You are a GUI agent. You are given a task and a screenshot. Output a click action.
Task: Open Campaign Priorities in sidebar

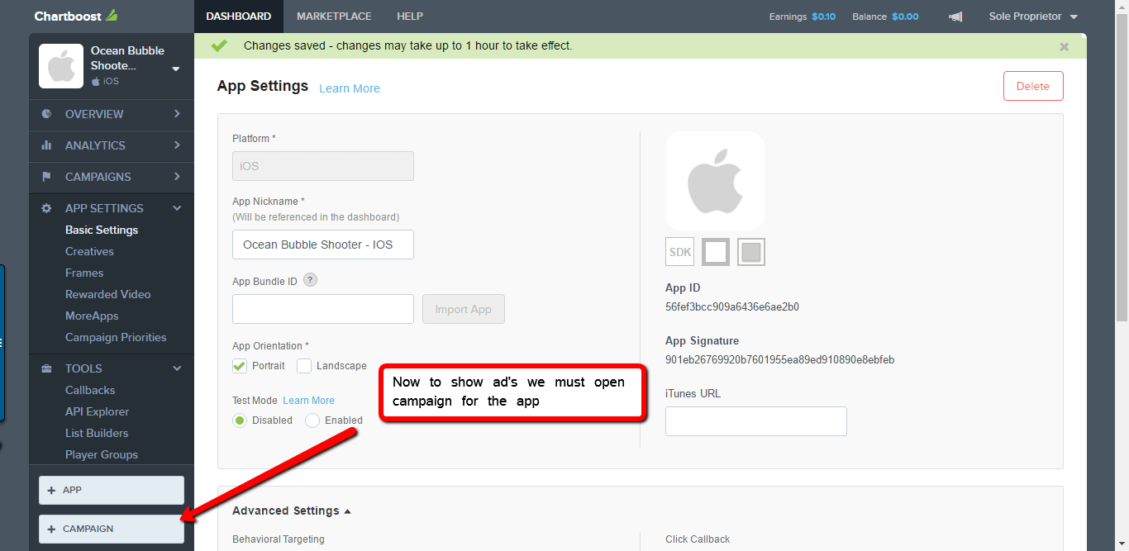[x=116, y=337]
